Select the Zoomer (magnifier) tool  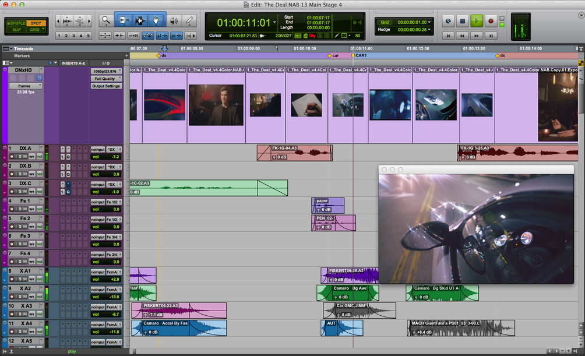[x=106, y=20]
